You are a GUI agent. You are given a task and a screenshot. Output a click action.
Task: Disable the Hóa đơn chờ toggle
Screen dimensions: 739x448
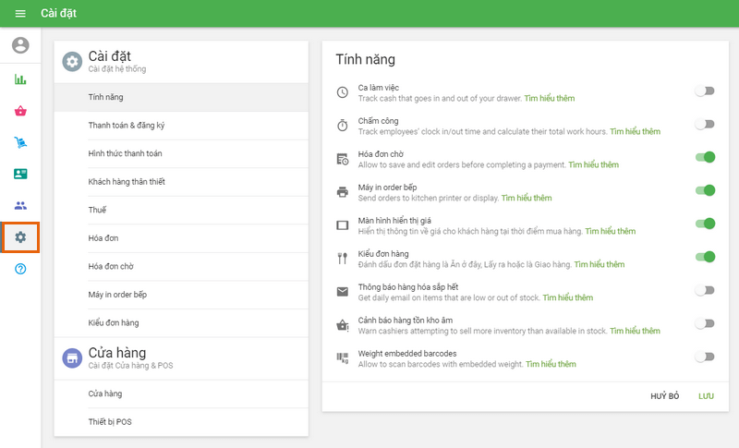[x=705, y=158]
